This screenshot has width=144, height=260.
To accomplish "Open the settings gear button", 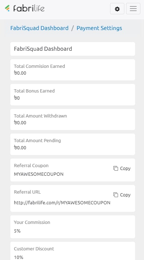I will point(117,9).
